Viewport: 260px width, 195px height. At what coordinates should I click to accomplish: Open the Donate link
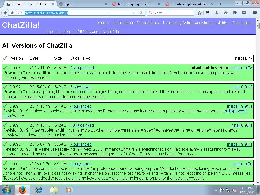coord(102,23)
